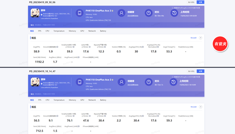
Task: Click upload time history icon, 09_50_06 report
Action: point(174,13)
